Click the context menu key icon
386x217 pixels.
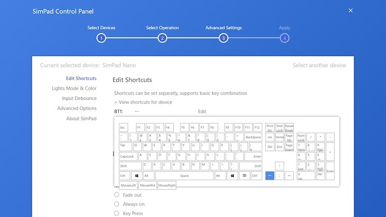point(245,176)
